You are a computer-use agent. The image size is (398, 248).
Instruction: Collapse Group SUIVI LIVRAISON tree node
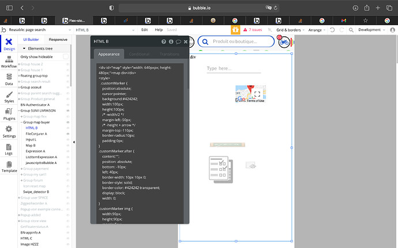point(19,110)
